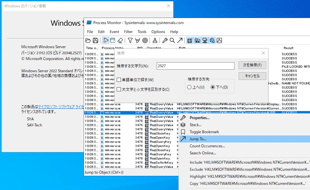
Task: Open the Event menu
Action: pyautogui.click(x=114, y=32)
